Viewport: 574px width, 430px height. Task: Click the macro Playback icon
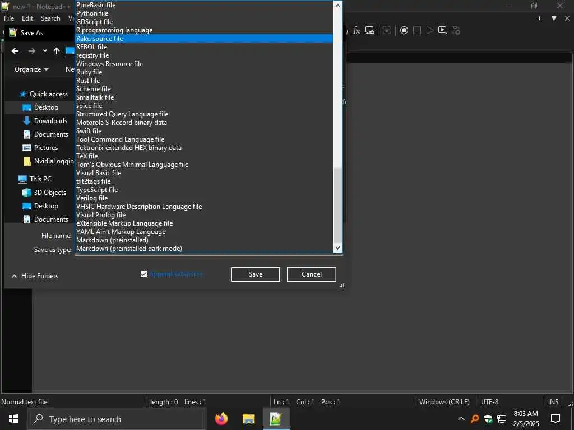430,30
